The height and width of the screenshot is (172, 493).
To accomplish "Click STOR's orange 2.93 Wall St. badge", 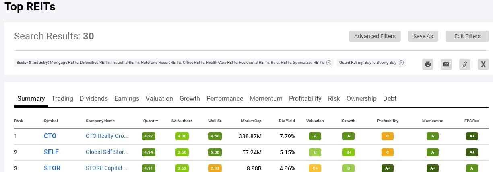I will pyautogui.click(x=215, y=168).
